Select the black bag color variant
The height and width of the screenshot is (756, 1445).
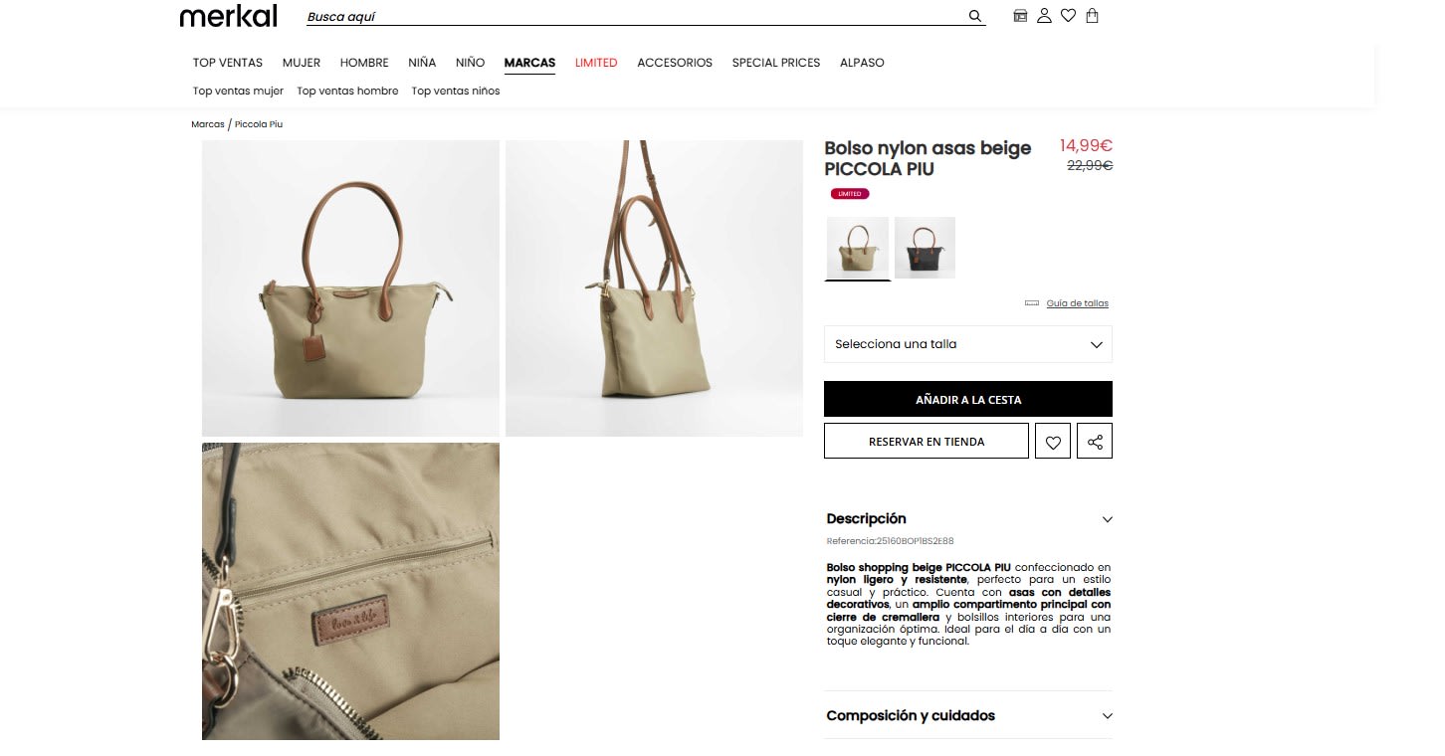tap(925, 248)
